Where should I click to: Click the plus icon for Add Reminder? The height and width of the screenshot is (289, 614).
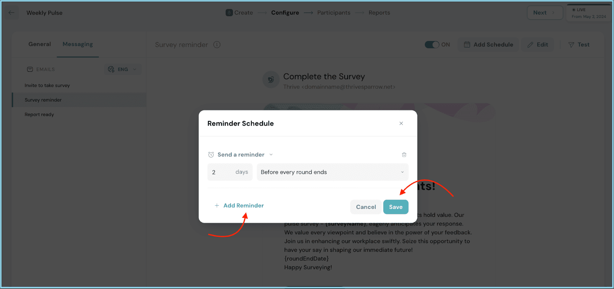[x=217, y=206]
